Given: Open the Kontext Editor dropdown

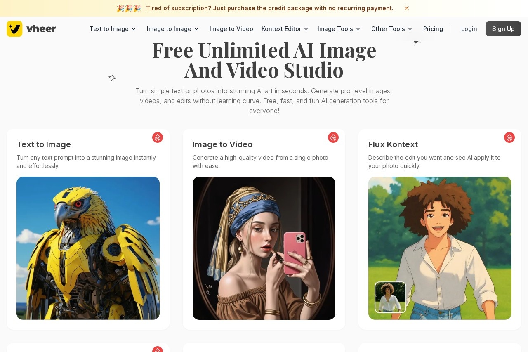Looking at the screenshot, I should 285,29.
